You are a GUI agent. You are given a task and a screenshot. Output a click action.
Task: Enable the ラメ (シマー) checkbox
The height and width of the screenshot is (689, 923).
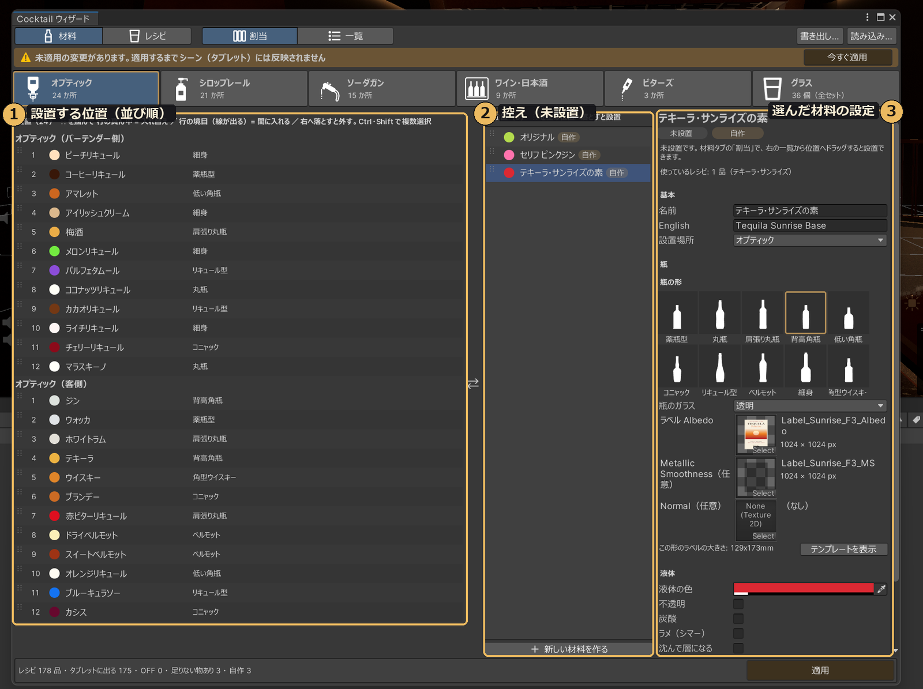coord(738,633)
